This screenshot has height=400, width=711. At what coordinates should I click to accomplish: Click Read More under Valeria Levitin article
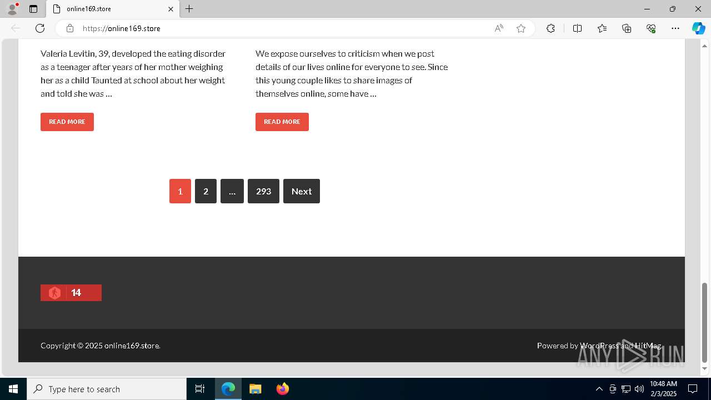tap(67, 122)
